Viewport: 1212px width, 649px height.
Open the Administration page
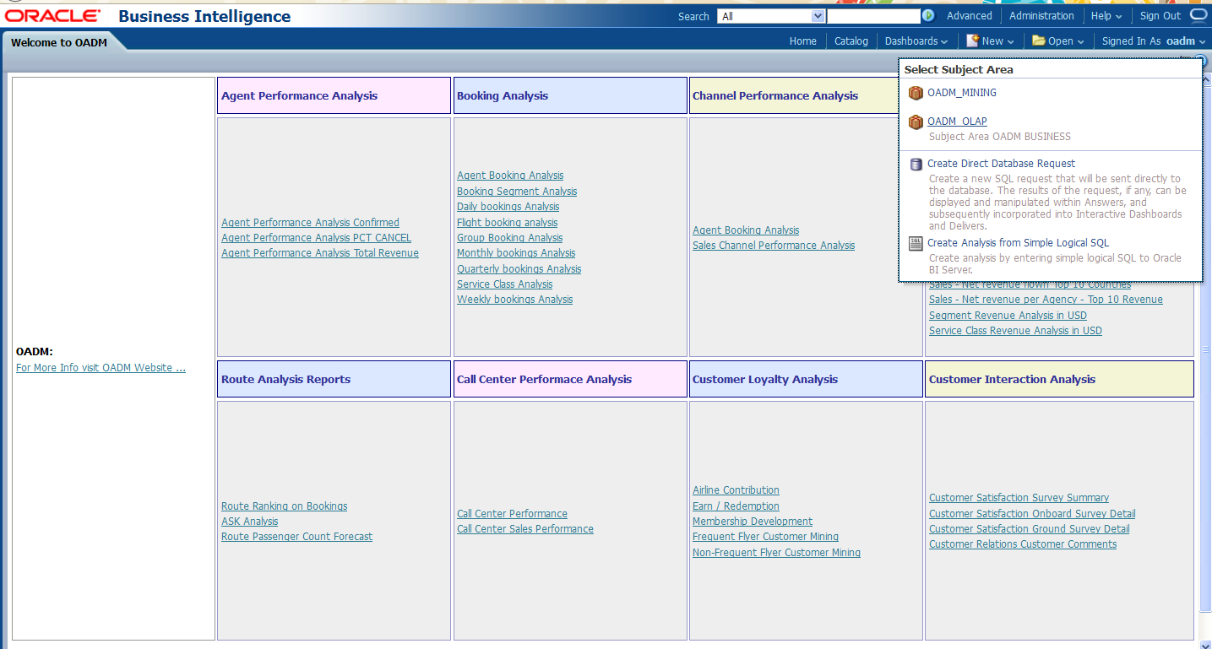(1041, 16)
